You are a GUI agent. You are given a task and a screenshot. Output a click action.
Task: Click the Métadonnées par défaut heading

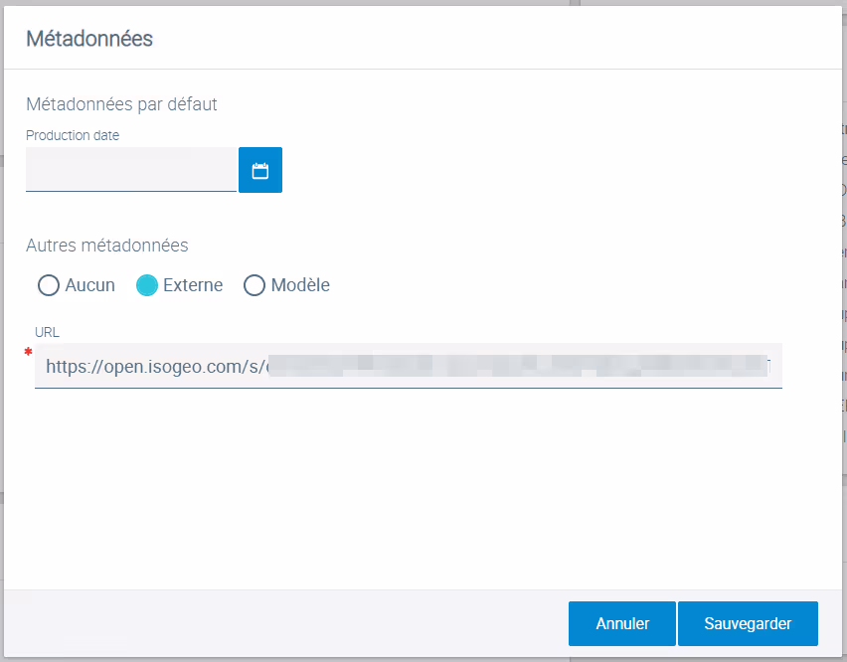click(x=121, y=104)
